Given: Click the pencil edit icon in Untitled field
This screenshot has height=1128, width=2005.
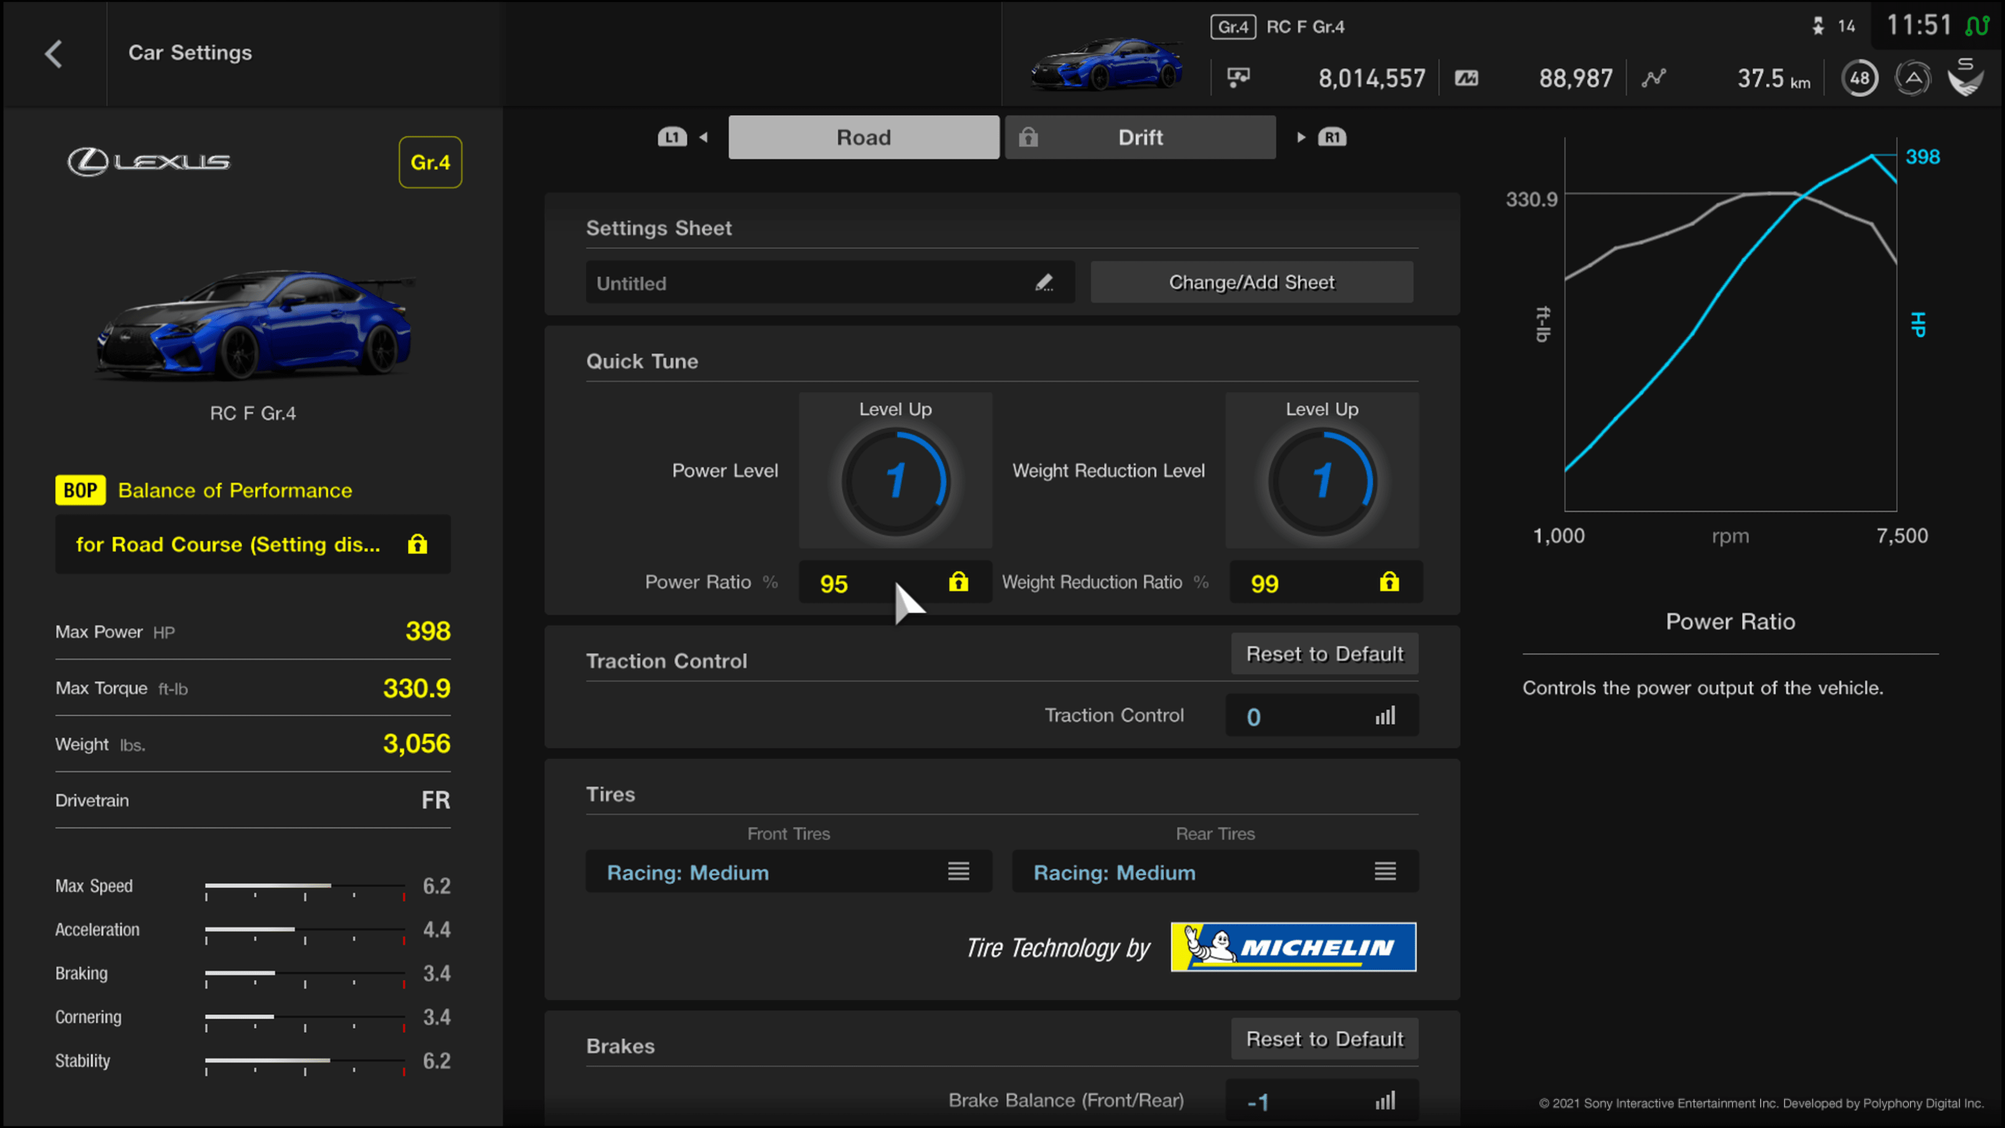Looking at the screenshot, I should point(1044,283).
